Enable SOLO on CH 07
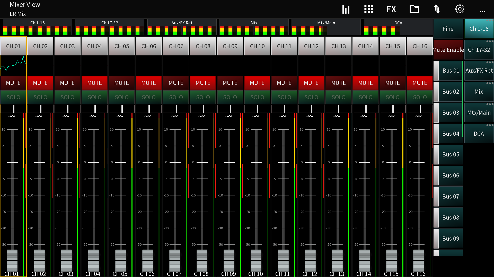The width and height of the screenshot is (494, 277). [x=176, y=97]
